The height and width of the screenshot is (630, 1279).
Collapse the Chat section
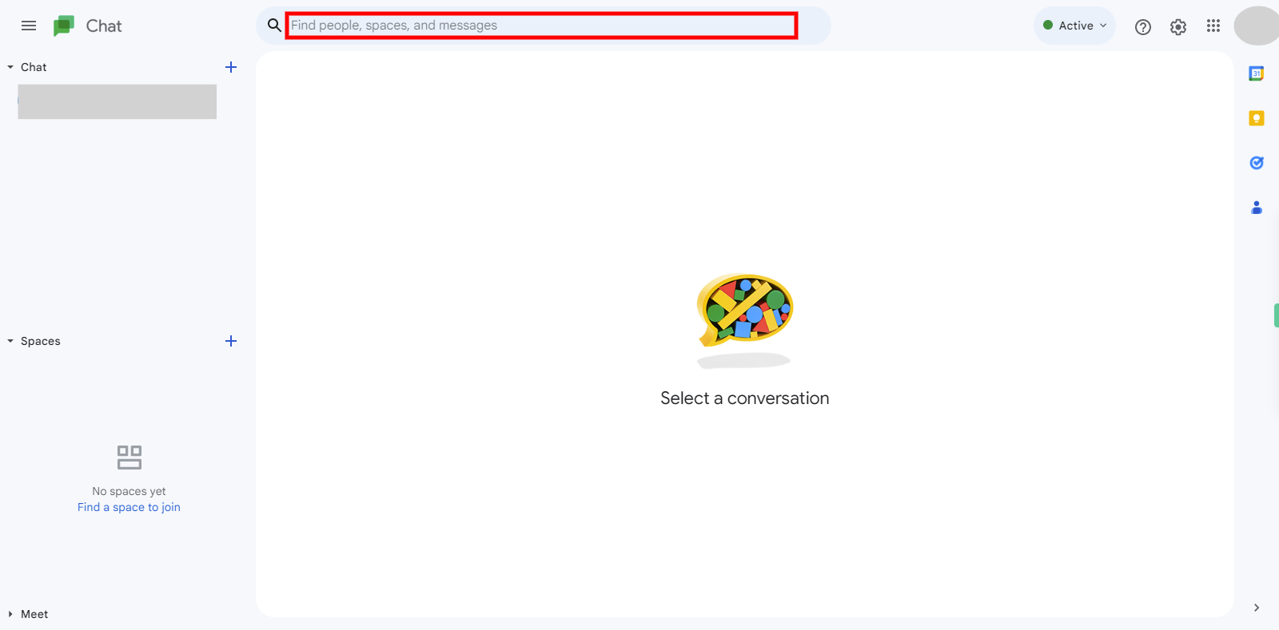point(10,67)
